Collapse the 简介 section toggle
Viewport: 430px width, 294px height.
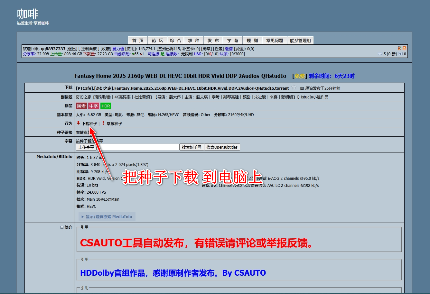coord(62,227)
